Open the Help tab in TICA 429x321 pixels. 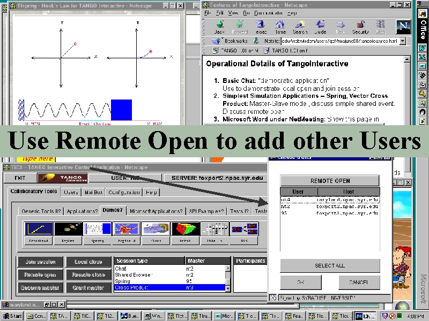click(x=151, y=192)
